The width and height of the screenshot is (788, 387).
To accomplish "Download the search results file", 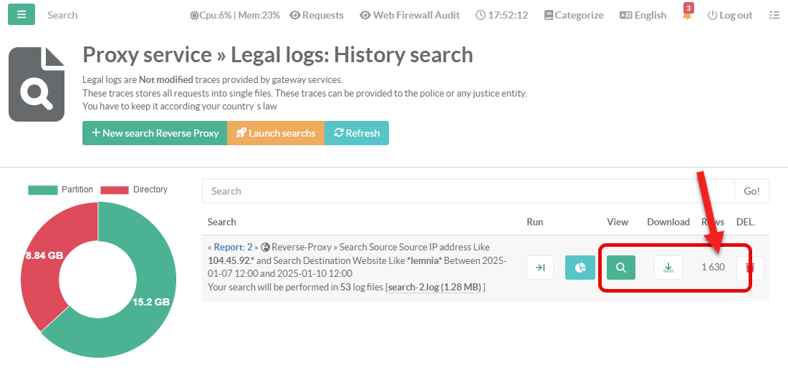I will pos(668,268).
